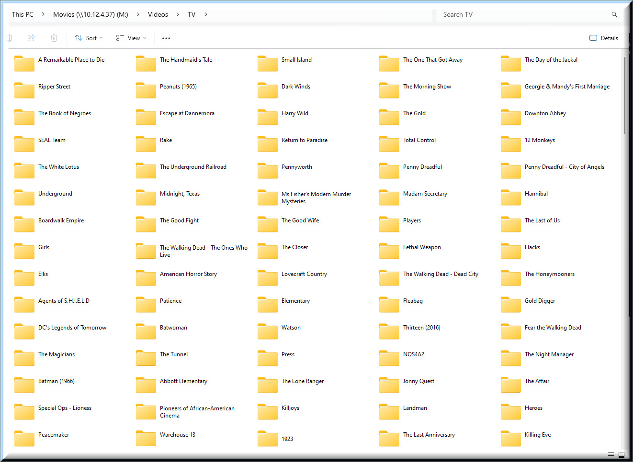
Task: Select "The White Lotus" folder name
Action: [x=59, y=167]
